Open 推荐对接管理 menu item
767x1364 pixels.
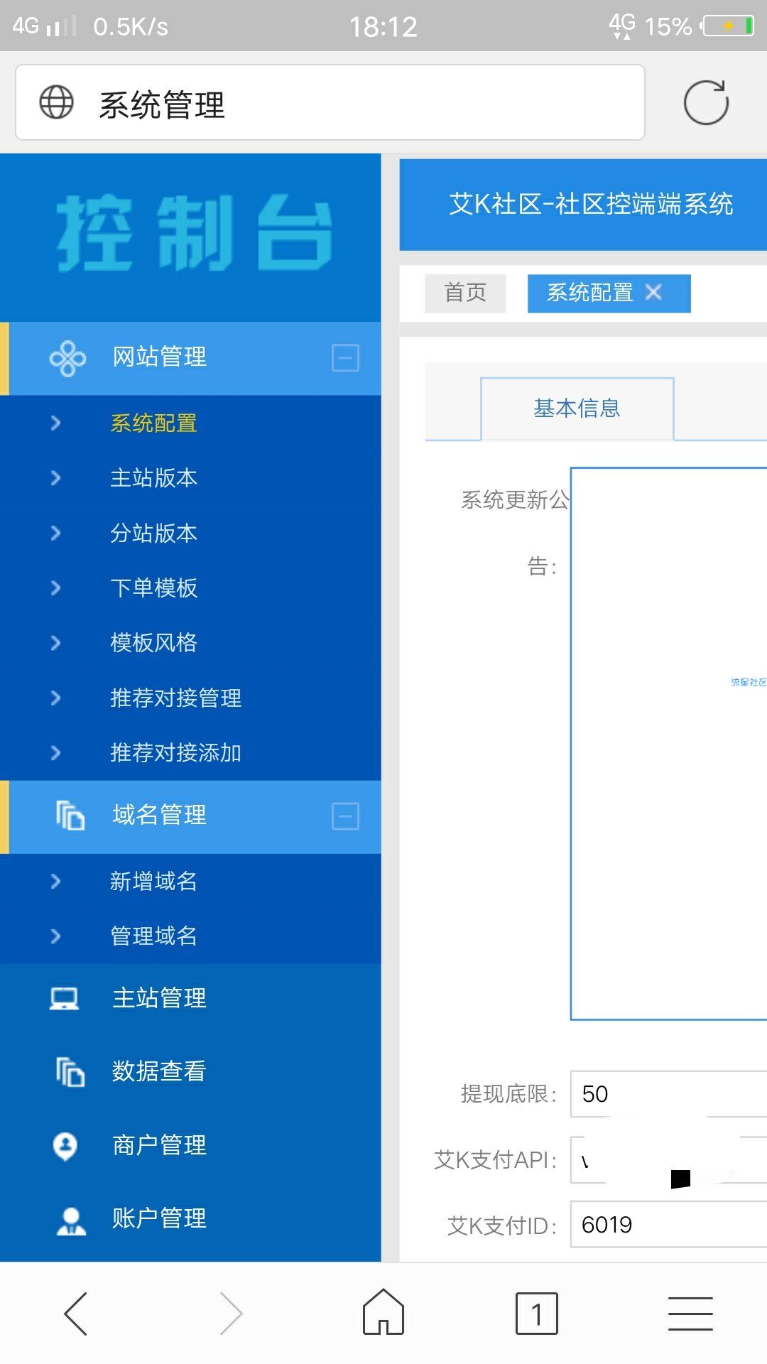point(175,698)
